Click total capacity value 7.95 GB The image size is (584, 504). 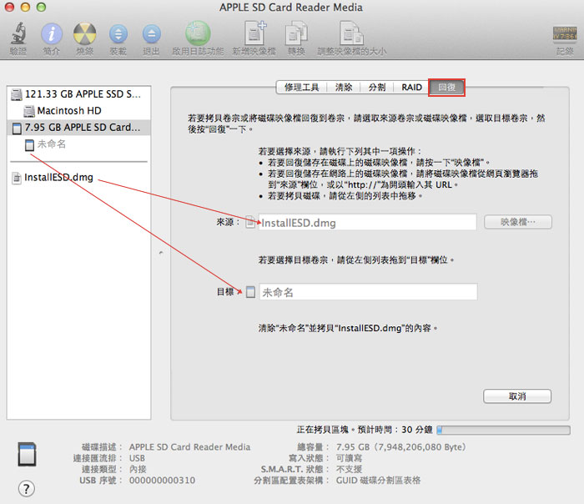[401, 446]
